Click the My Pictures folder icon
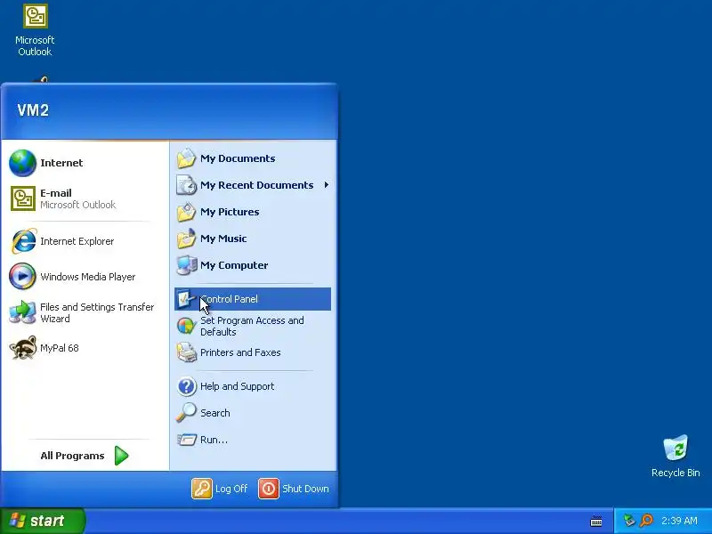Viewport: 712px width, 534px height. click(186, 212)
